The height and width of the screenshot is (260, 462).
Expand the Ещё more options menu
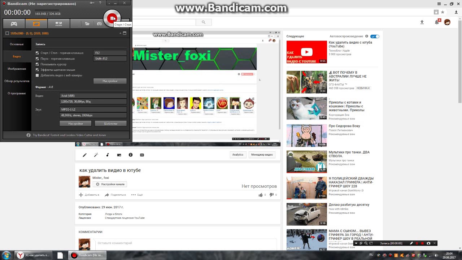(x=137, y=195)
